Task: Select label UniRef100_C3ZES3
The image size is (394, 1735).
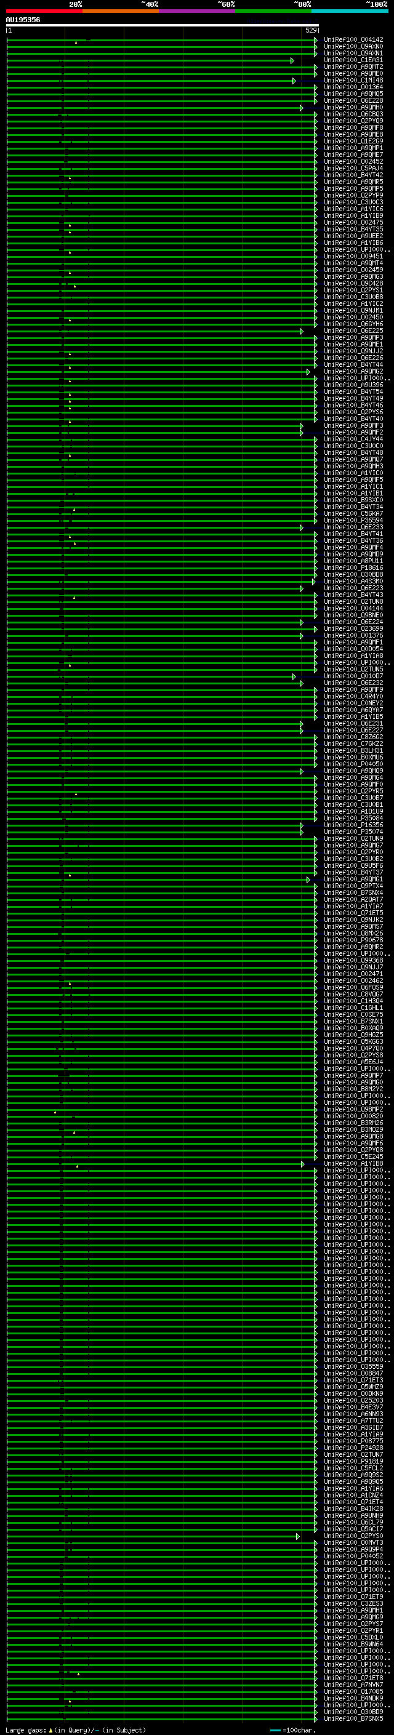Action: [x=353, y=1603]
